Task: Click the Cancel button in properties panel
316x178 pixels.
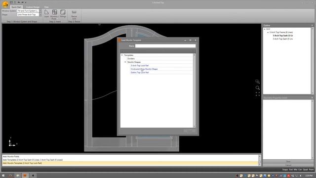Action: click(288, 165)
